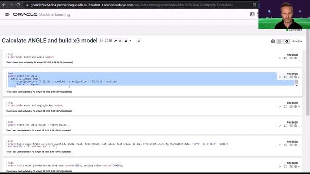Open the hamburger navigation menu
Image resolution: width=310 pixels, height=174 pixels.
7,14
